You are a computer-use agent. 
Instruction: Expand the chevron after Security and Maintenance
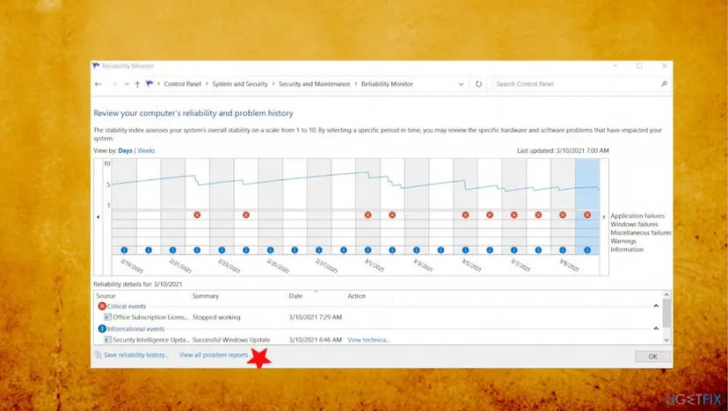click(x=356, y=84)
